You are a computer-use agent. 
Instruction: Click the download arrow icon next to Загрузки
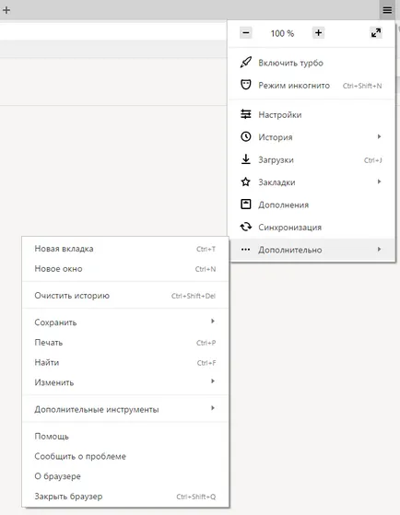[246, 159]
